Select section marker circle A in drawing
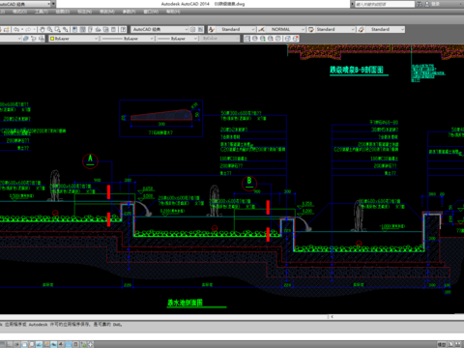464x348 pixels. pyautogui.click(x=90, y=160)
